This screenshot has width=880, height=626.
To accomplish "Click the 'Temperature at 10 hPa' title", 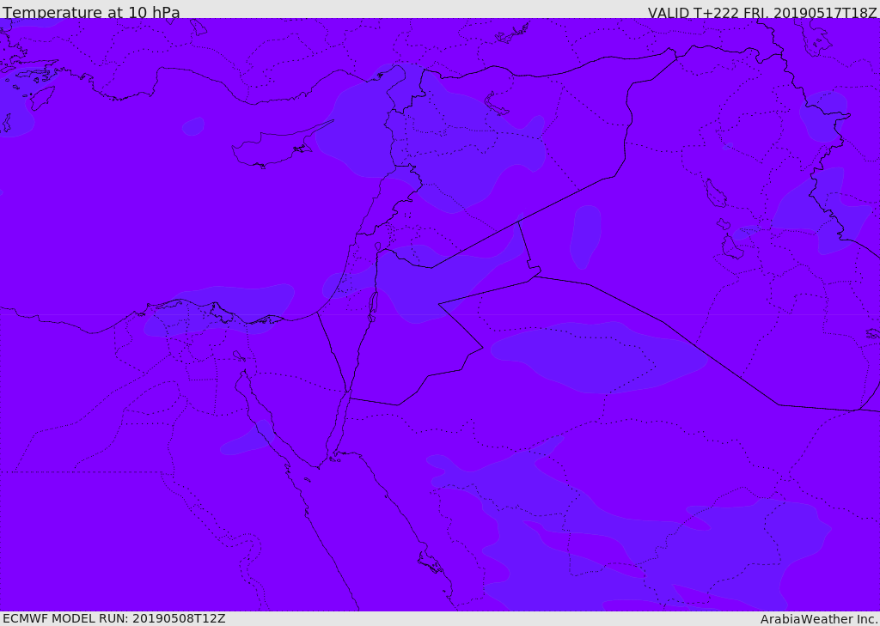I will [91, 12].
